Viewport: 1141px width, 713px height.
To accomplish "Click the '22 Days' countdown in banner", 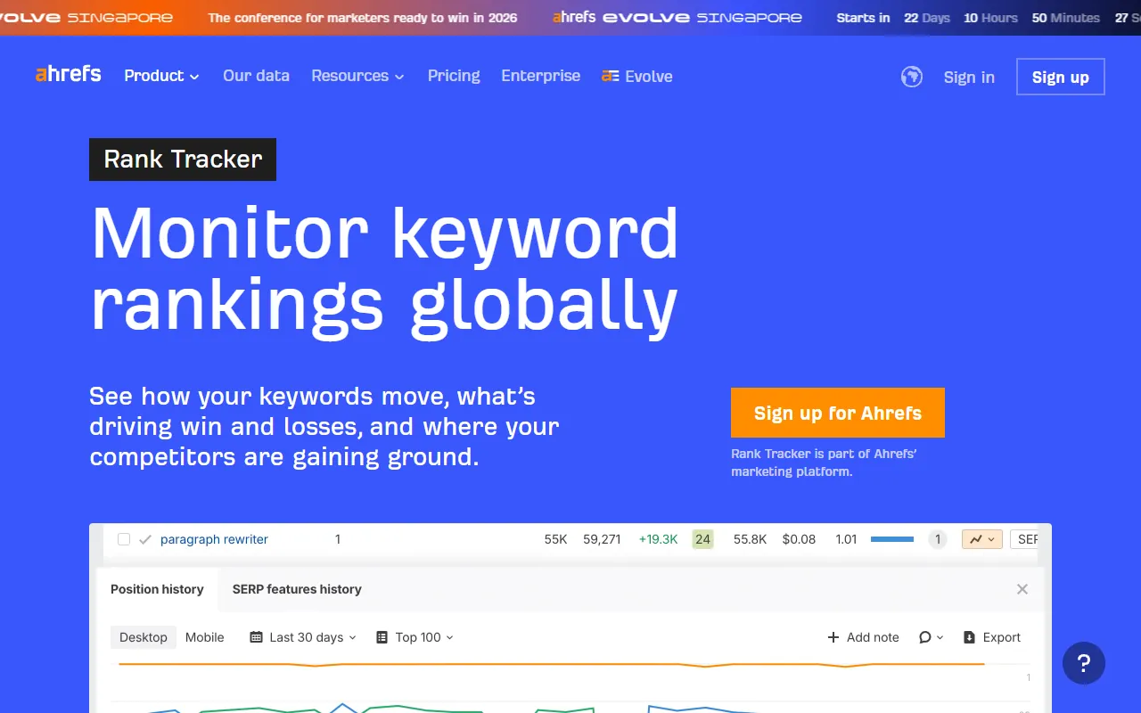I will [x=927, y=18].
